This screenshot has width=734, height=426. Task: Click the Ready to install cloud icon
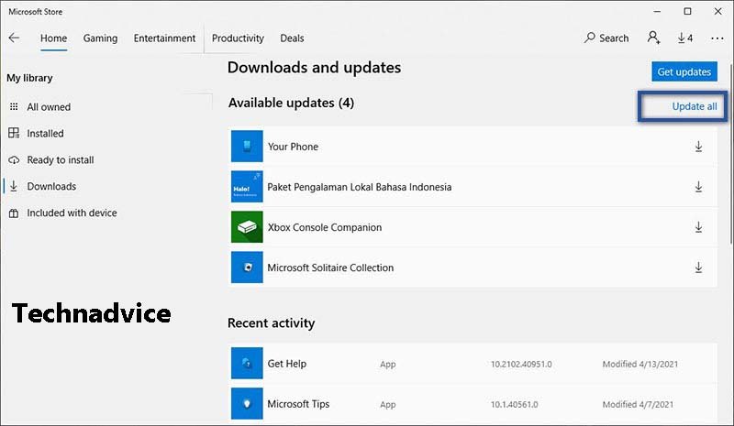coord(14,160)
